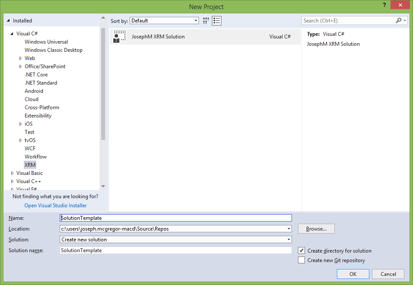Select the .NET Core category
Viewport: 413px width, 285px height.
click(x=36, y=75)
